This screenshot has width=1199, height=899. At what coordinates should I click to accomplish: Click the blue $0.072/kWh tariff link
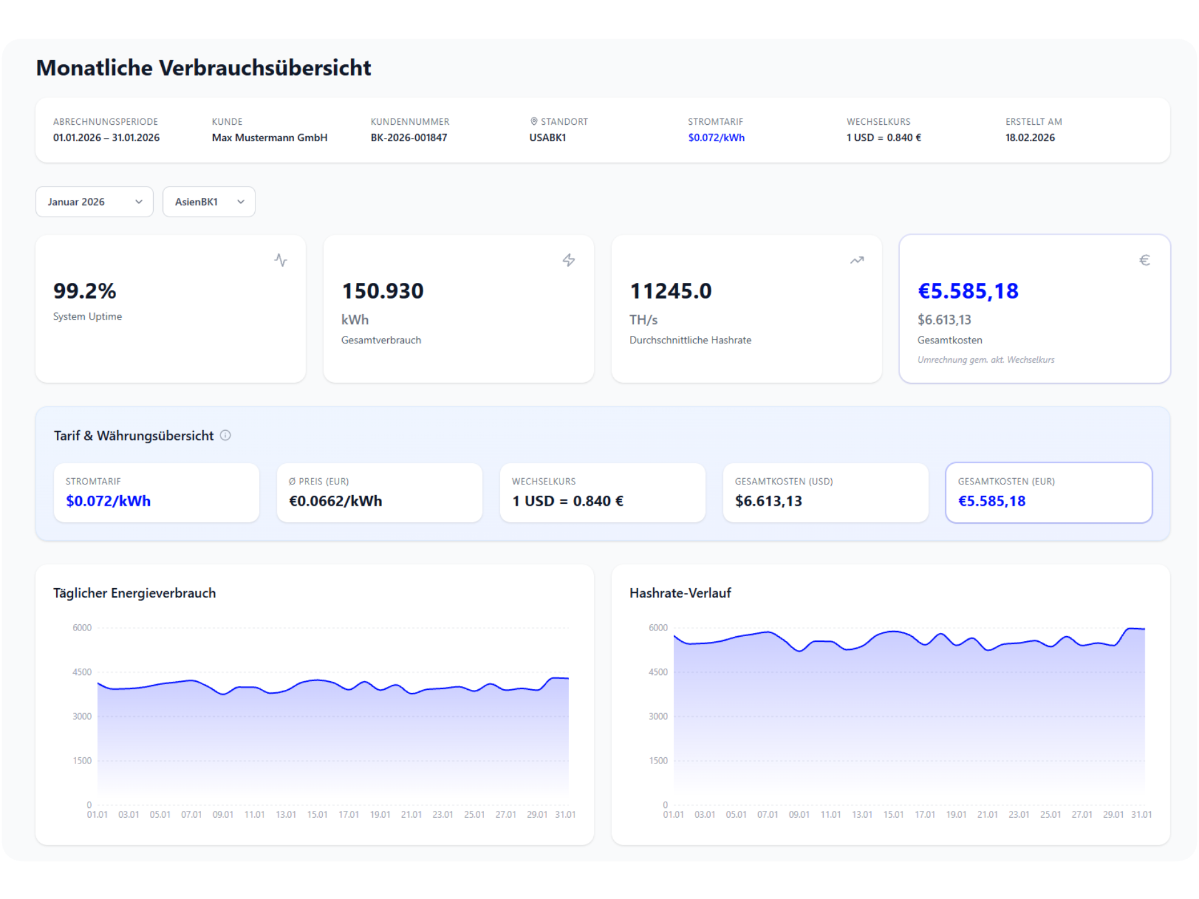click(716, 137)
